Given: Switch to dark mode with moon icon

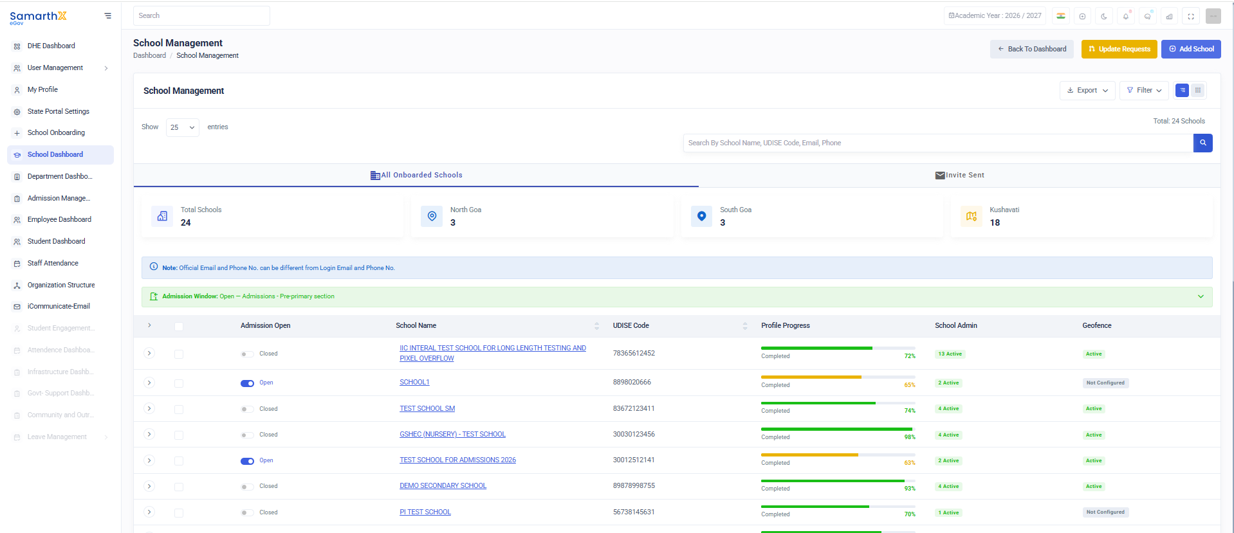Looking at the screenshot, I should pyautogui.click(x=1104, y=16).
